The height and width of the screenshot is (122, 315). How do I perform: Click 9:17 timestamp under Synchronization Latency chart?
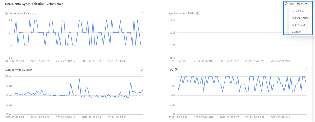click(x=66, y=60)
